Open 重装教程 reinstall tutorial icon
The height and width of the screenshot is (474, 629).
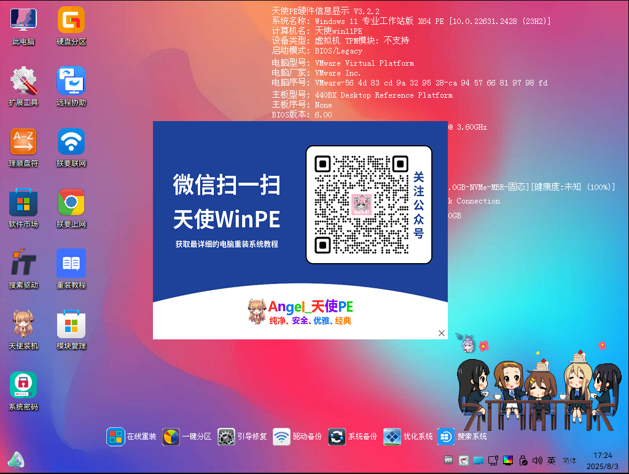71,269
